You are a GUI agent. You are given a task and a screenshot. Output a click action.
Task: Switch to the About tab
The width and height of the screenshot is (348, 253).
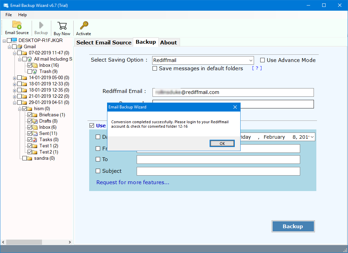(169, 42)
